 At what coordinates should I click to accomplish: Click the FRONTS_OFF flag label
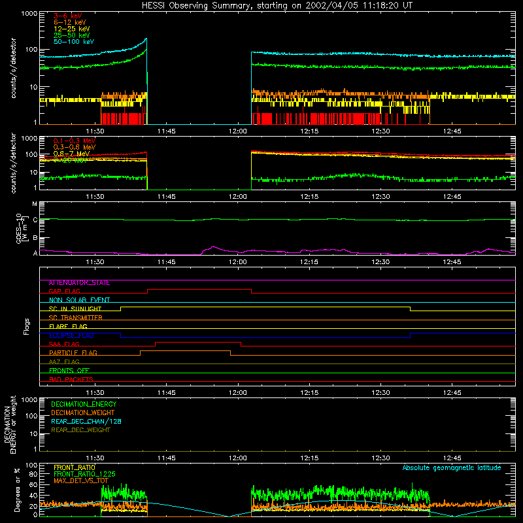(69, 371)
